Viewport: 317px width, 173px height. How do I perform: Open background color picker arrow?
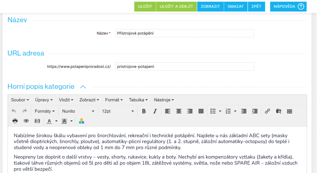72,121
